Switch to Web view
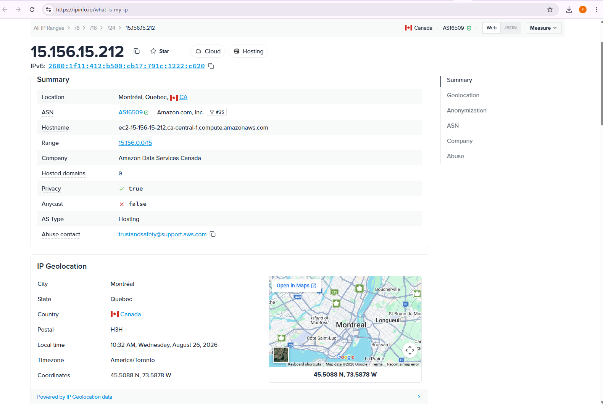 pos(492,28)
